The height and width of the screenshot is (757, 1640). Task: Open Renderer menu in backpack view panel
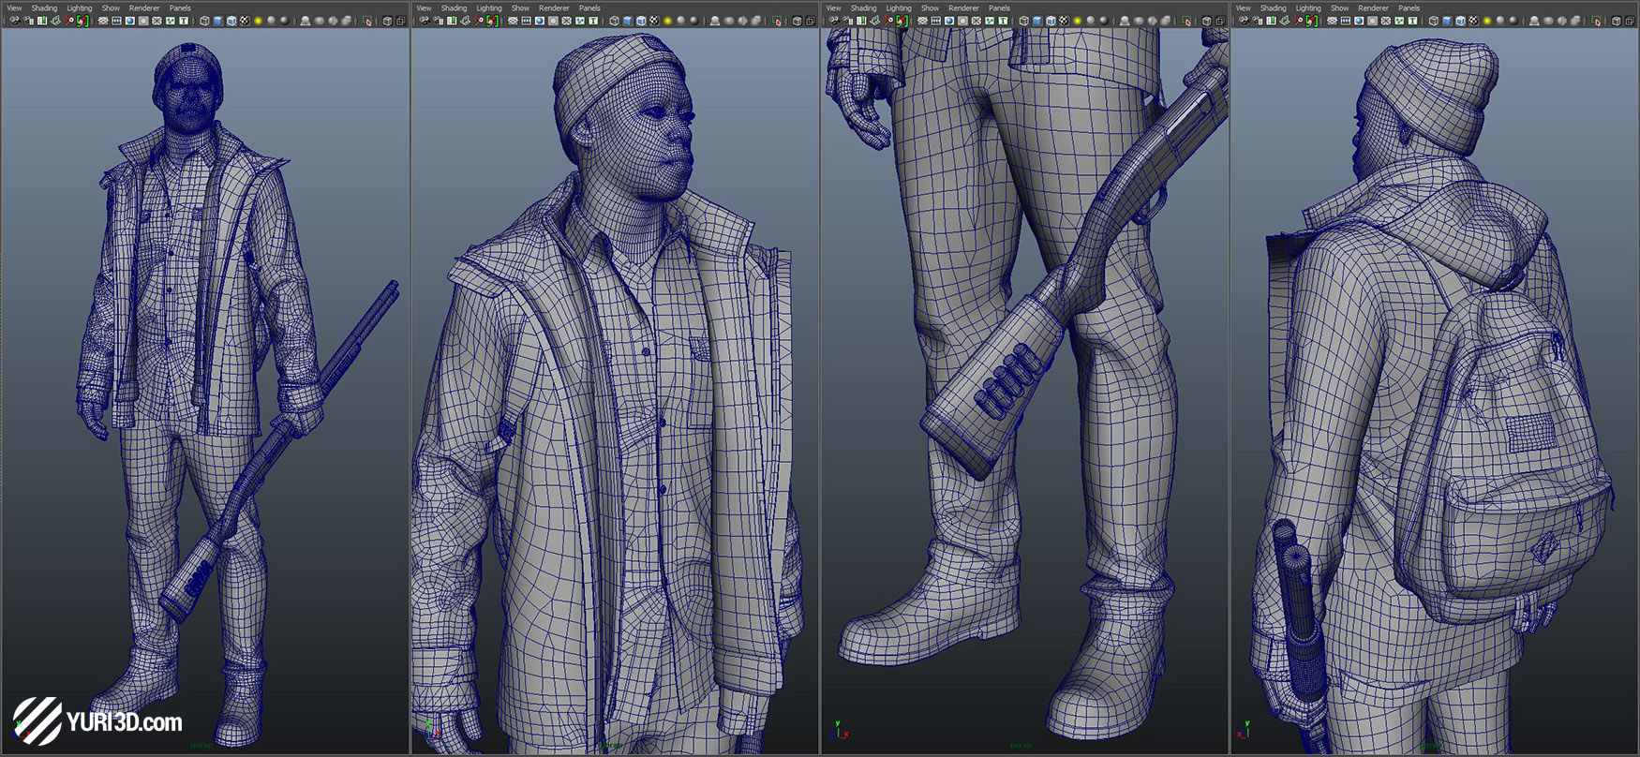tap(1374, 8)
